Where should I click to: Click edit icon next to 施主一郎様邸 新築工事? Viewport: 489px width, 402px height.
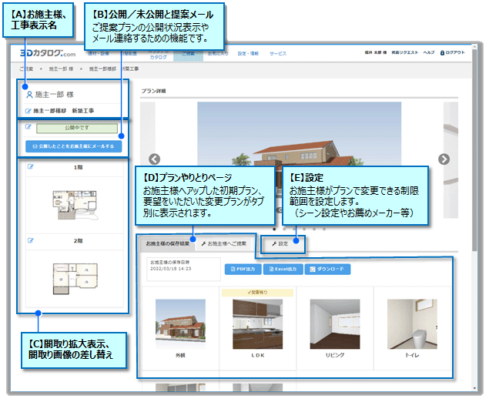(x=28, y=112)
